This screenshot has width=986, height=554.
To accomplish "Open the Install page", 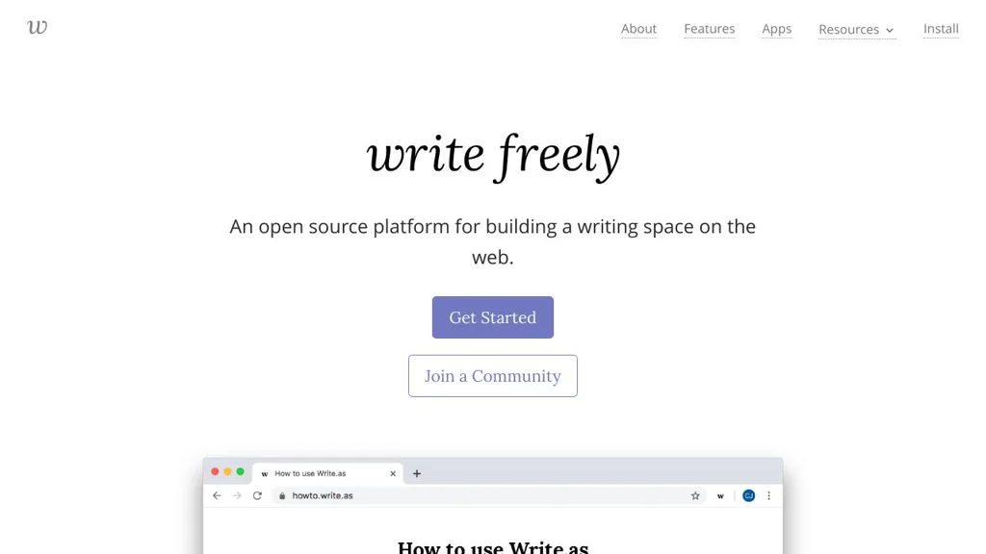I will (x=941, y=29).
